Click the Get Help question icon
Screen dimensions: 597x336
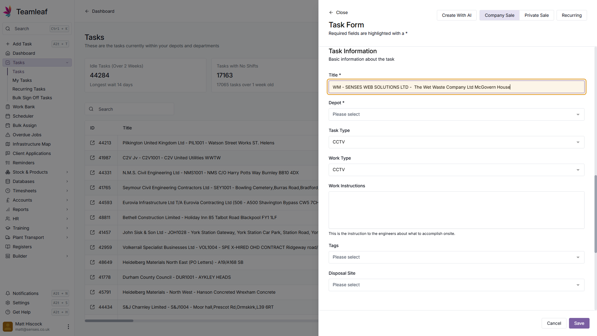click(x=8, y=312)
